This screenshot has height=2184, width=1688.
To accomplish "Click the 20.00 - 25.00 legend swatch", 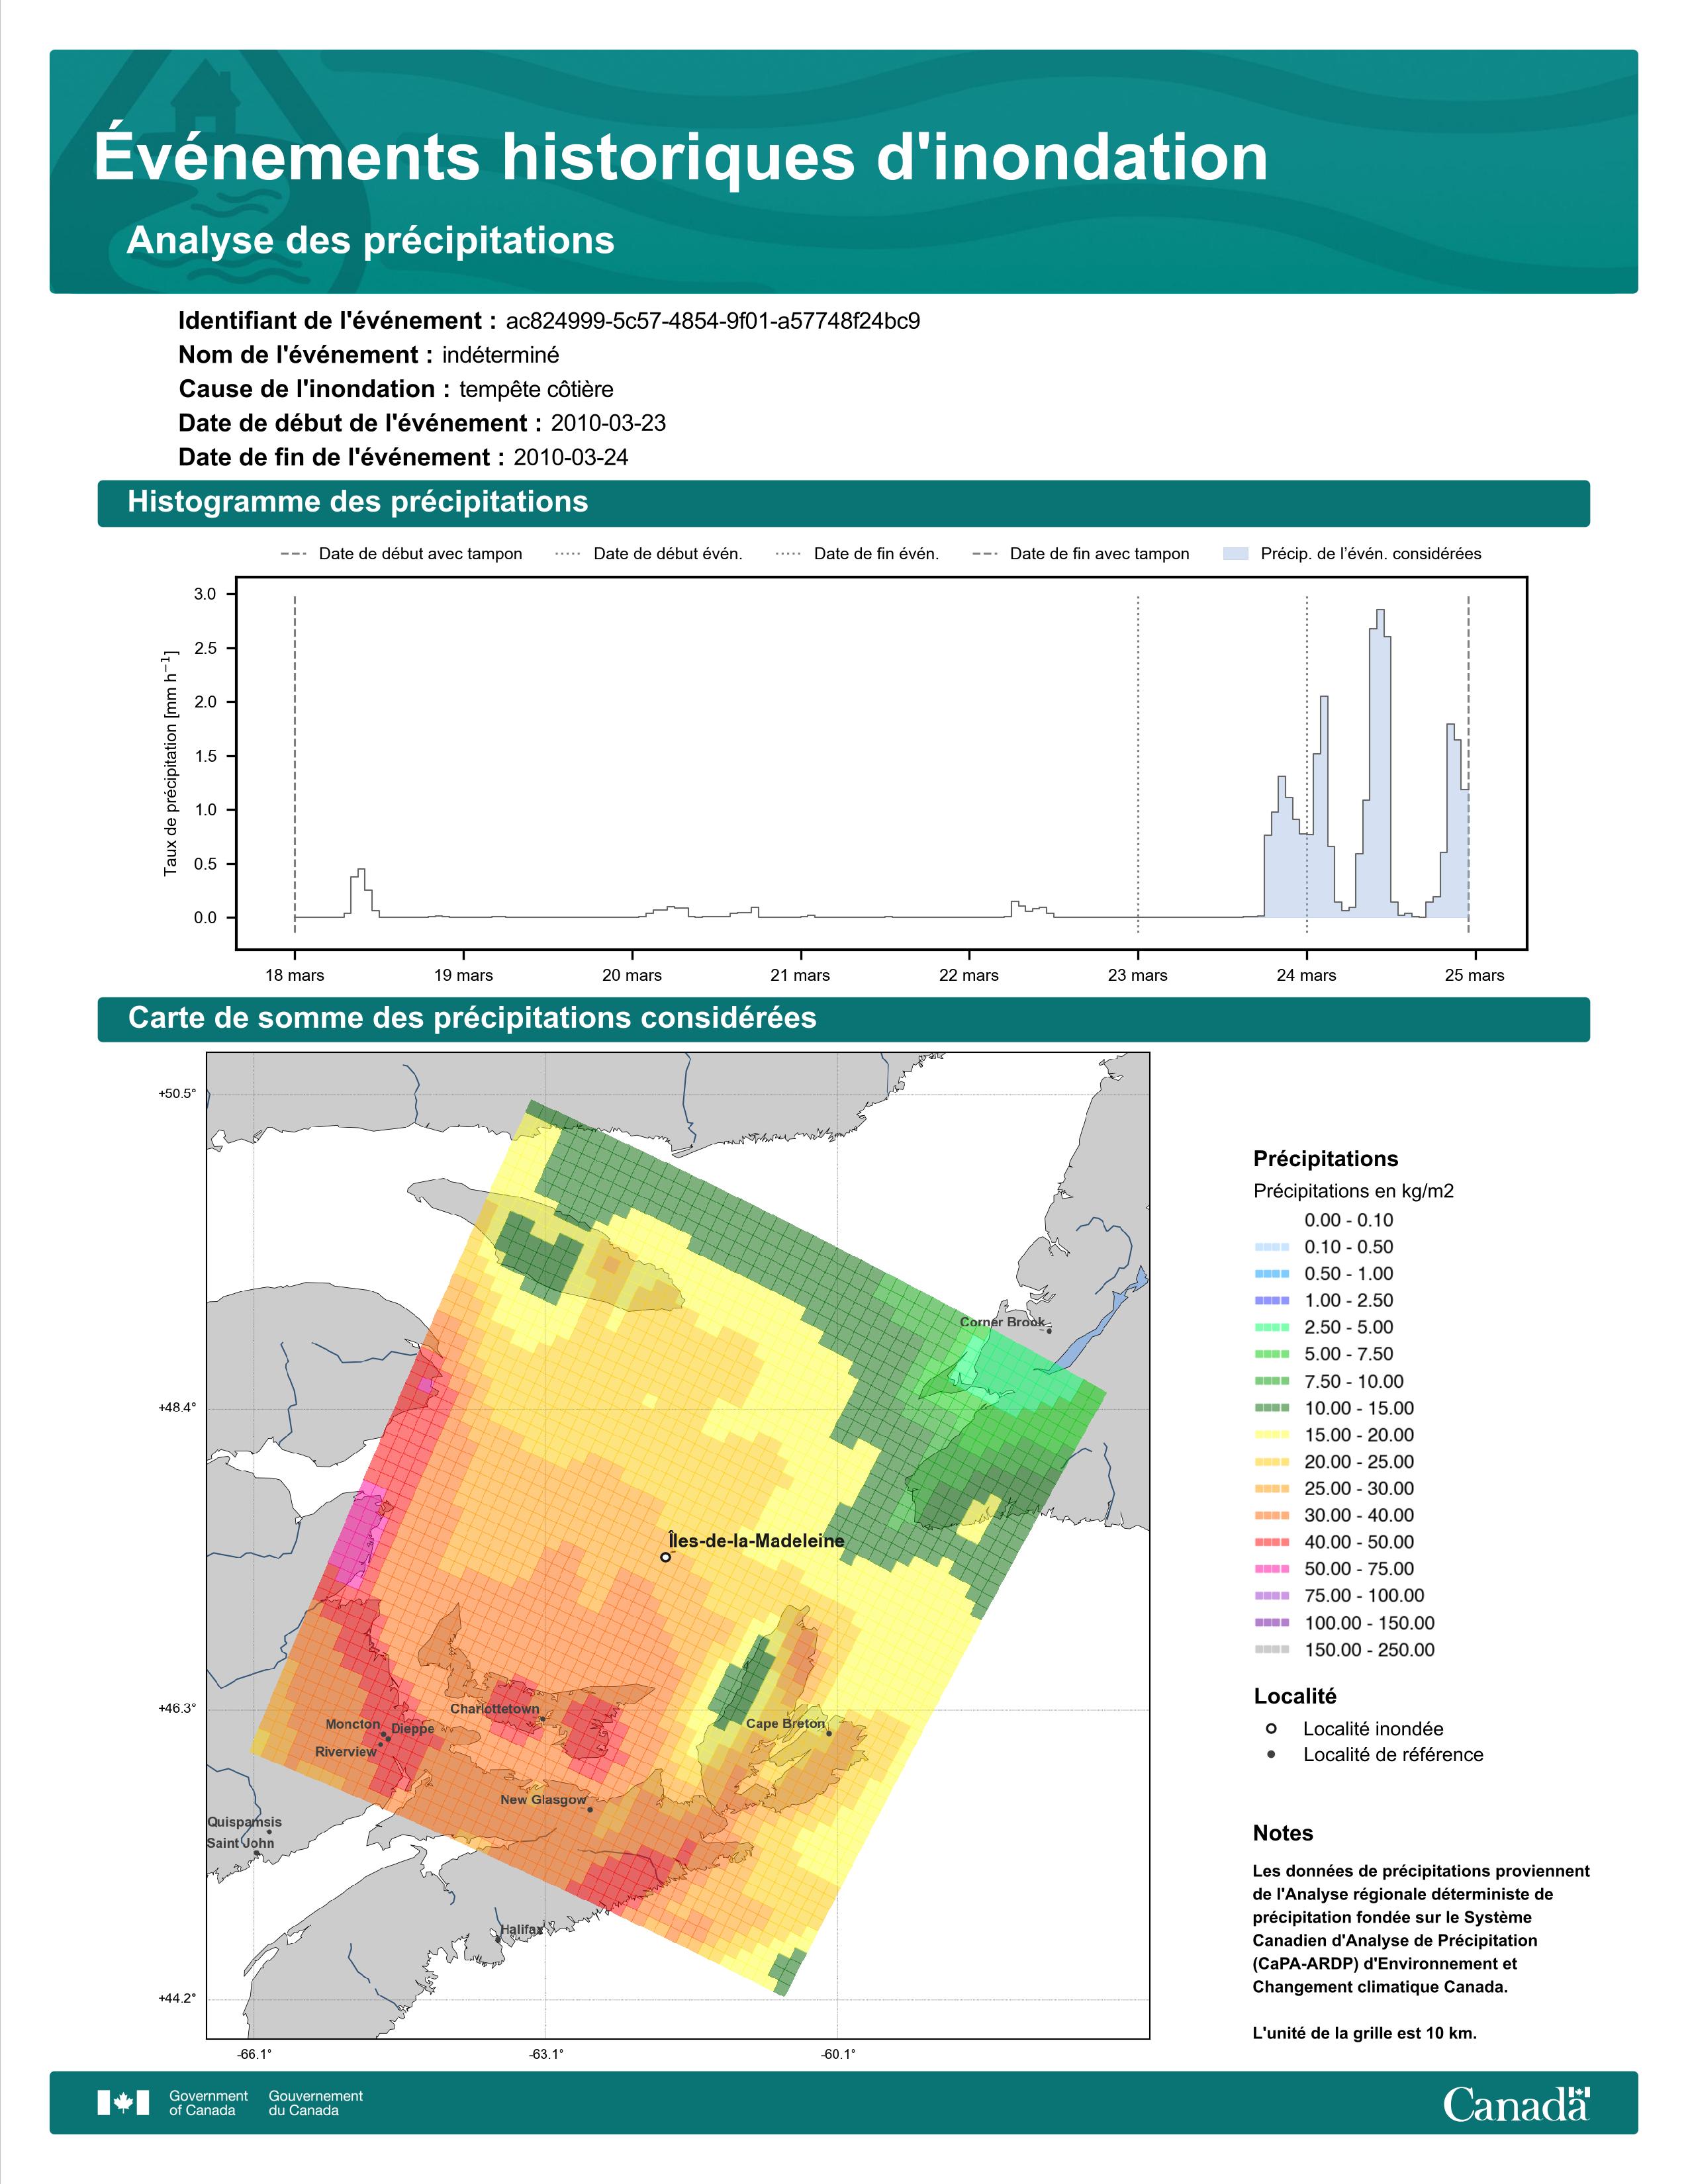I will 1272,1462.
